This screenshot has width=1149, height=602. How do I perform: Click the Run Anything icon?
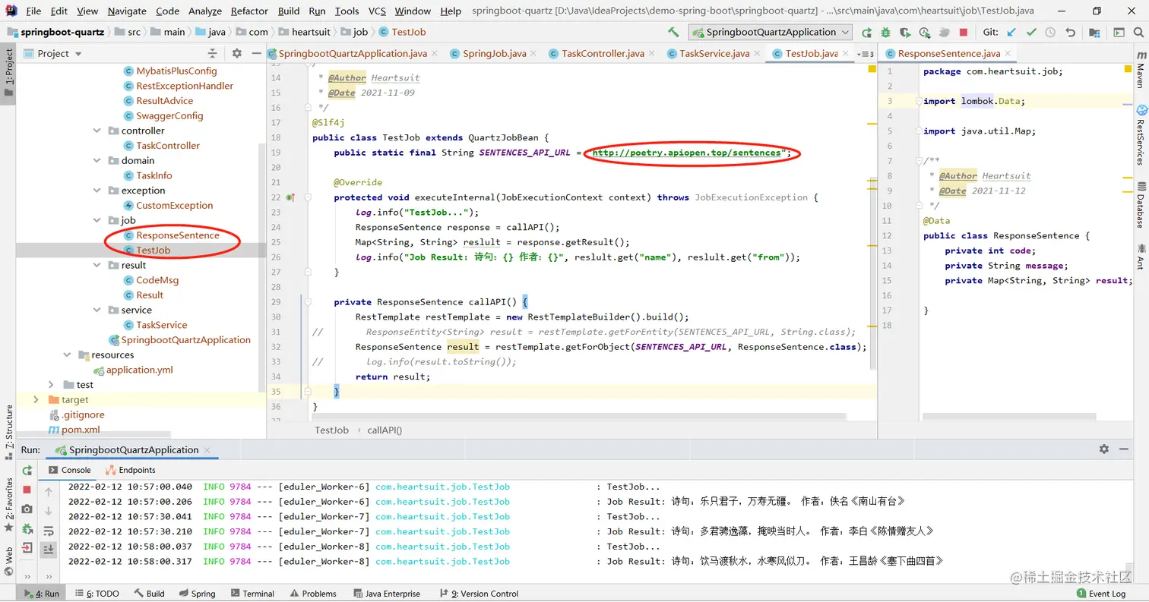pyautogui.click(x=1119, y=32)
